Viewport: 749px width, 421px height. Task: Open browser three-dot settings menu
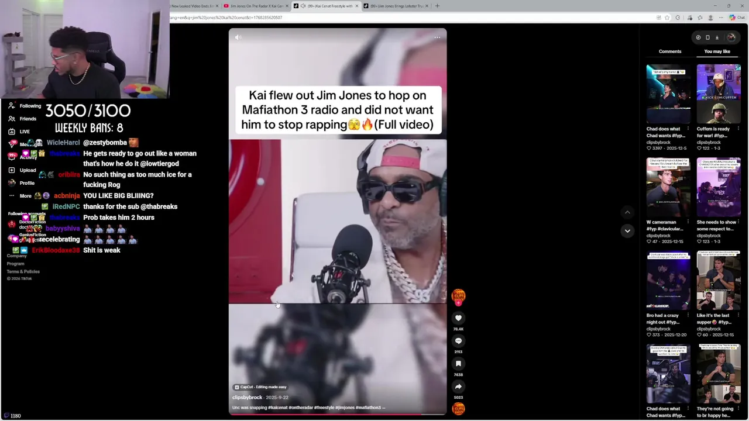pos(722,18)
